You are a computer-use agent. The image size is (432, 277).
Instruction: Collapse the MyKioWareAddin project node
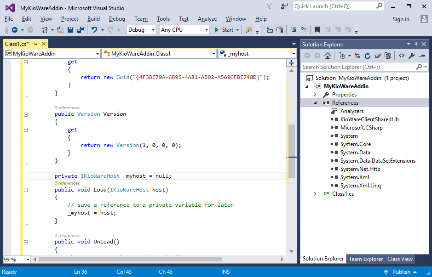click(307, 86)
